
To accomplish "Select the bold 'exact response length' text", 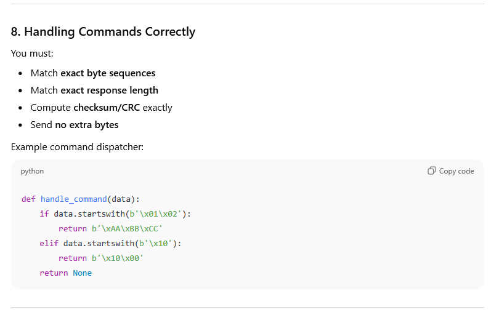I will (x=109, y=90).
